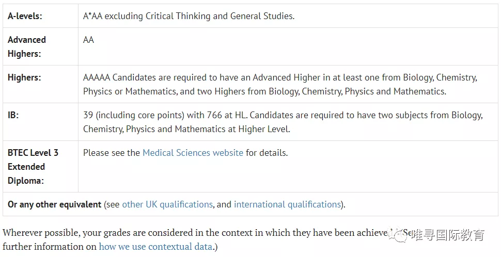This screenshot has width=501, height=257.
Task: Visit how we use contextual data link
Action: click(x=155, y=247)
